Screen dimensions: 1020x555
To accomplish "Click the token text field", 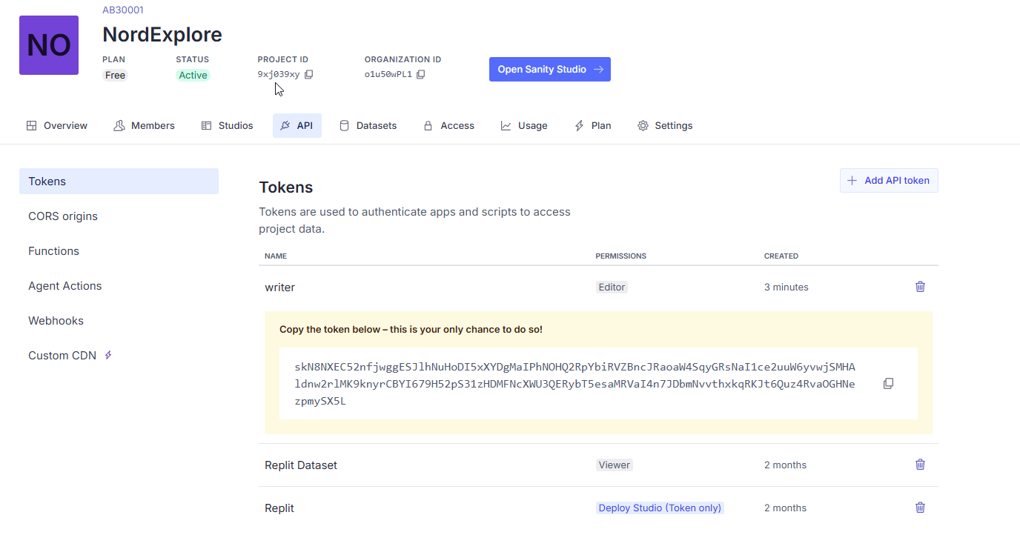I will point(574,384).
